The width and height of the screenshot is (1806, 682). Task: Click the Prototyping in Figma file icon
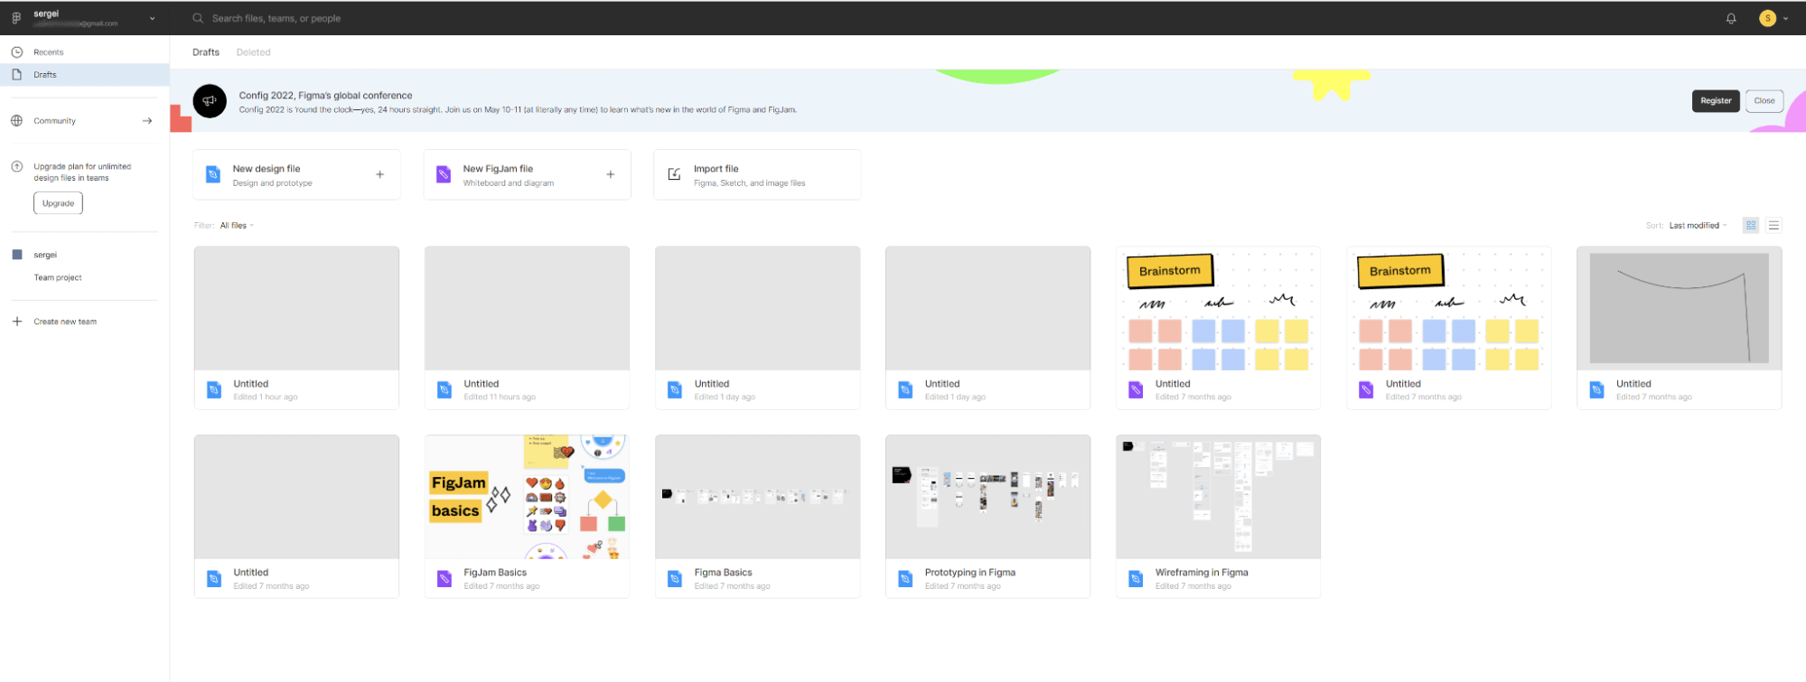(905, 579)
